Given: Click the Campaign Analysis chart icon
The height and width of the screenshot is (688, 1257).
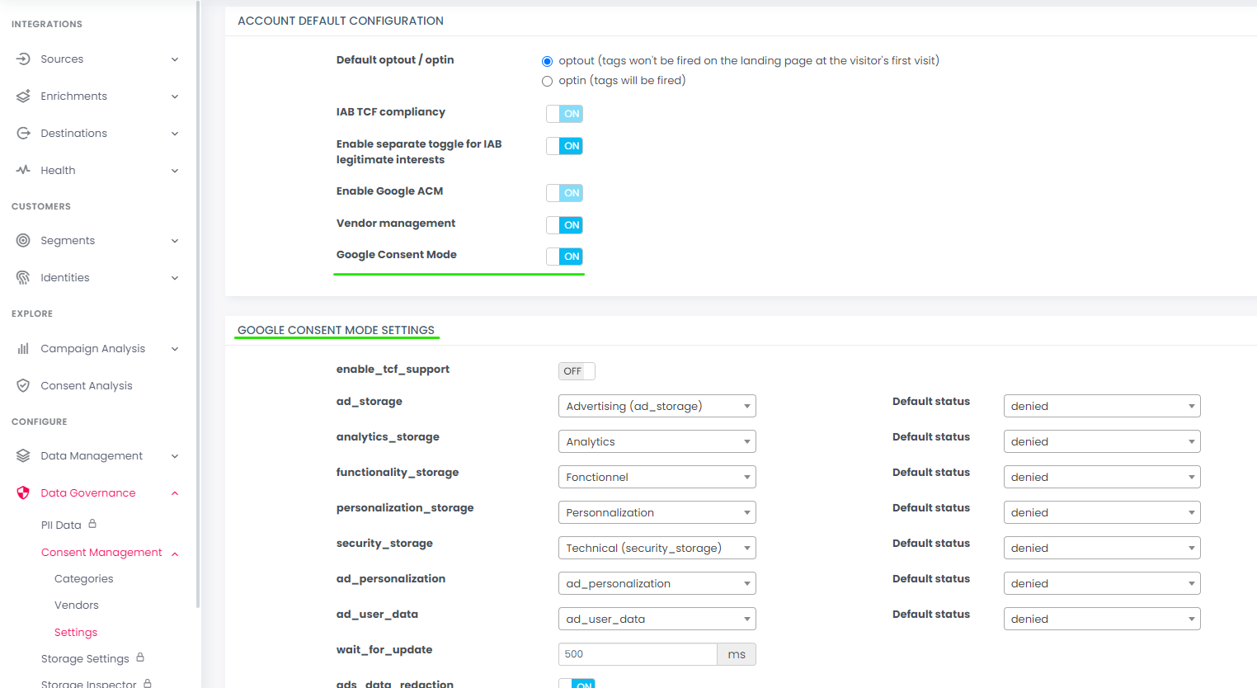Looking at the screenshot, I should pyautogui.click(x=23, y=348).
